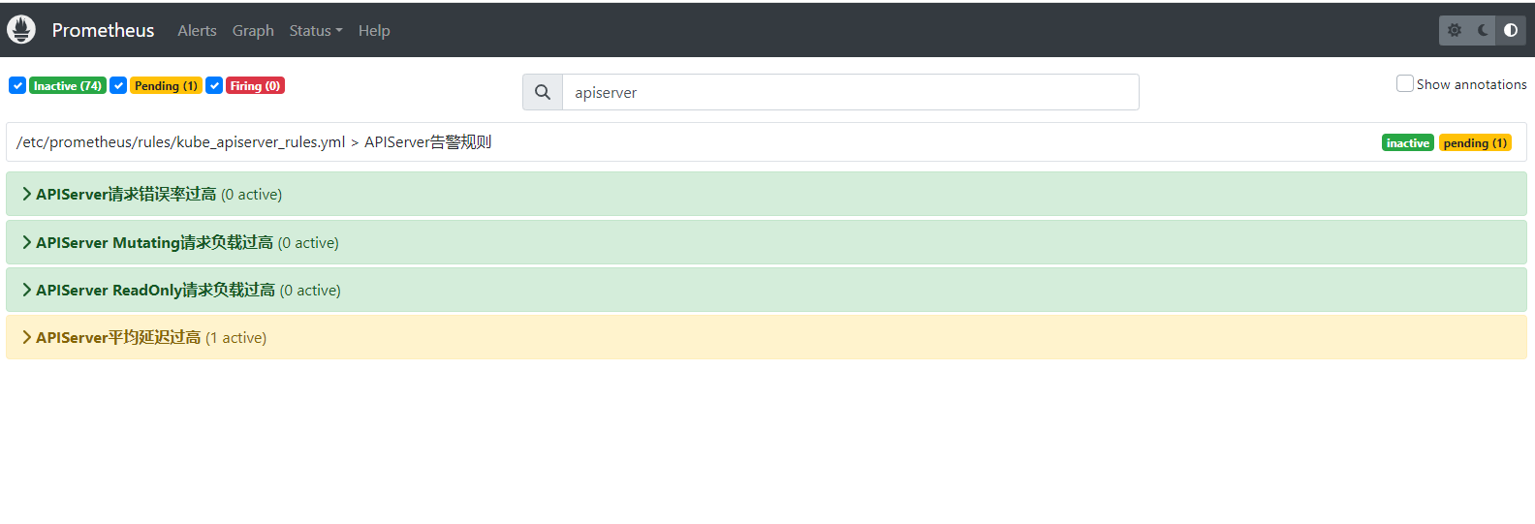This screenshot has width=1535, height=524.
Task: Click the magnifying glass search icon
Action: (543, 92)
